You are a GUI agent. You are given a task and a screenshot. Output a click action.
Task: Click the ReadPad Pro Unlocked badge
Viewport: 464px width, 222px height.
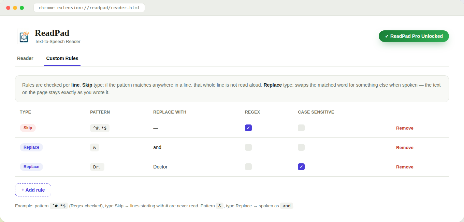point(414,36)
